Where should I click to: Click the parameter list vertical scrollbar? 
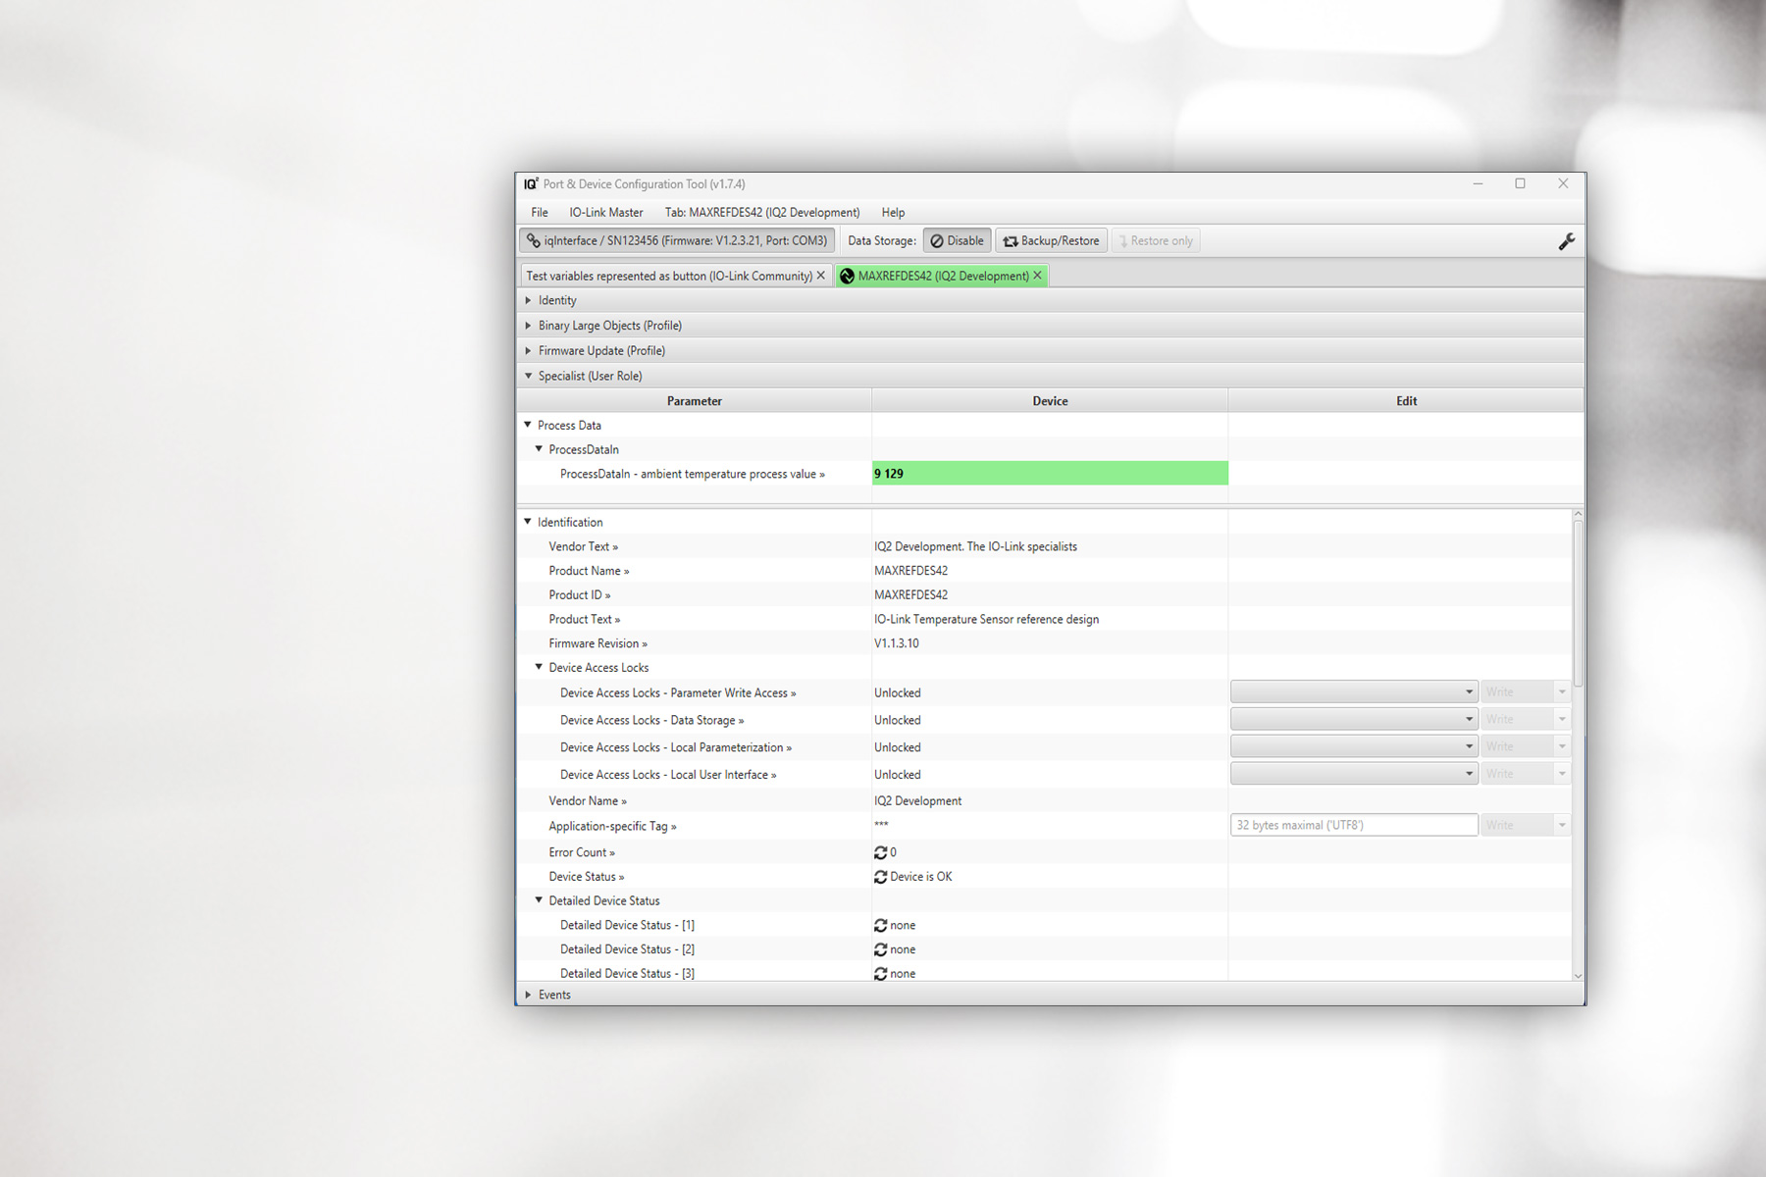(1578, 603)
